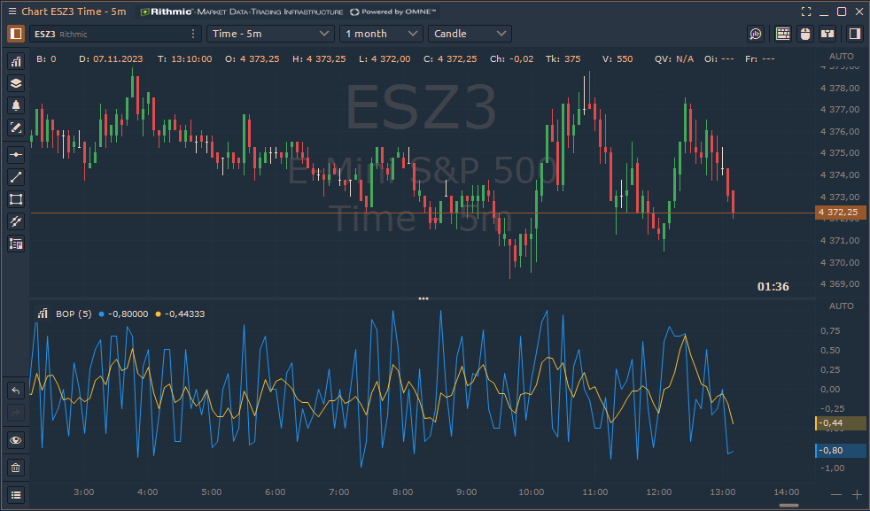The width and height of the screenshot is (870, 511).
Task: Toggle drawings visibility with eye icon
Action: point(16,440)
